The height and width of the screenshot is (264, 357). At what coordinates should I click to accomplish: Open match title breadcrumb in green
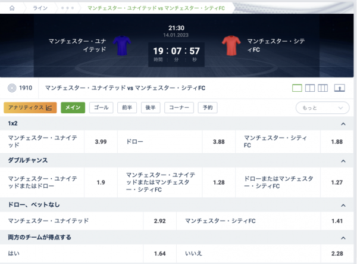click(x=156, y=8)
